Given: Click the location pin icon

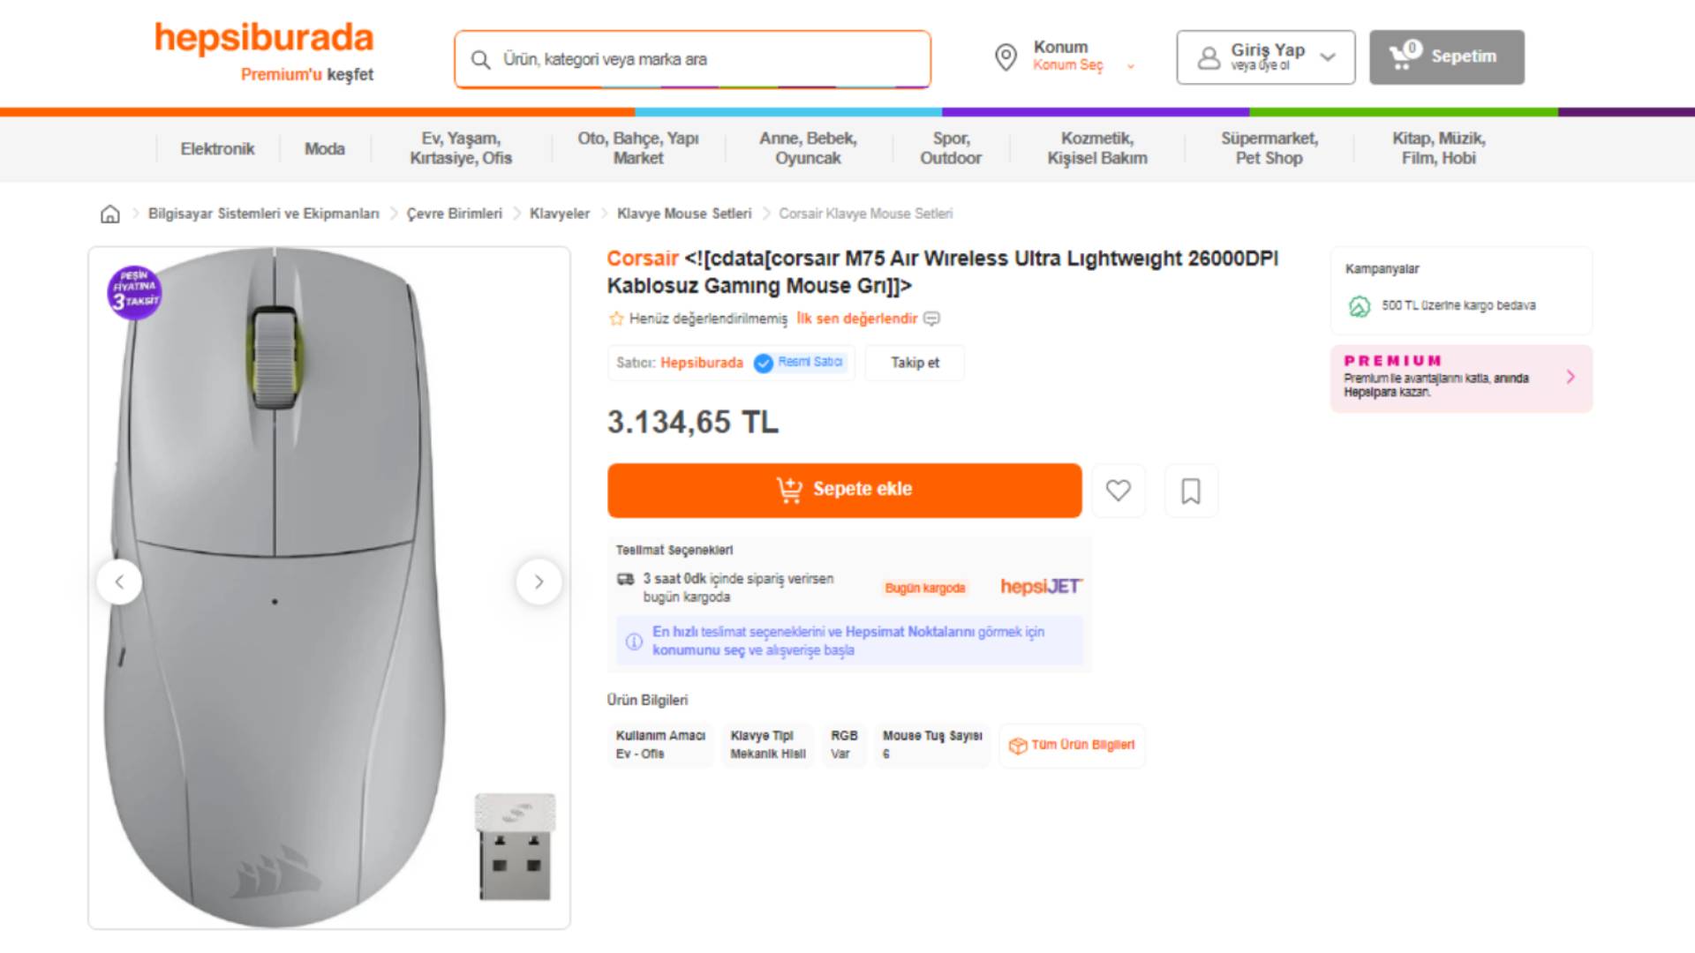Looking at the screenshot, I should tap(1006, 57).
